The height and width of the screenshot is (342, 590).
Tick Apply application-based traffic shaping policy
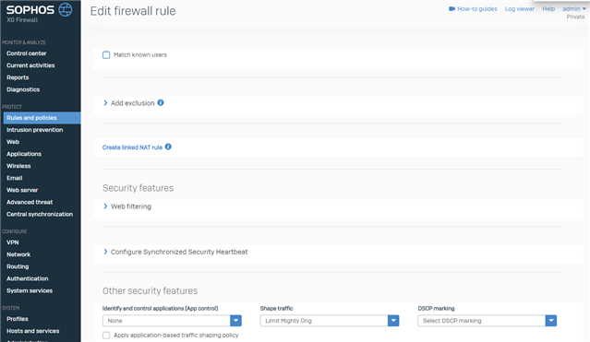click(x=106, y=335)
